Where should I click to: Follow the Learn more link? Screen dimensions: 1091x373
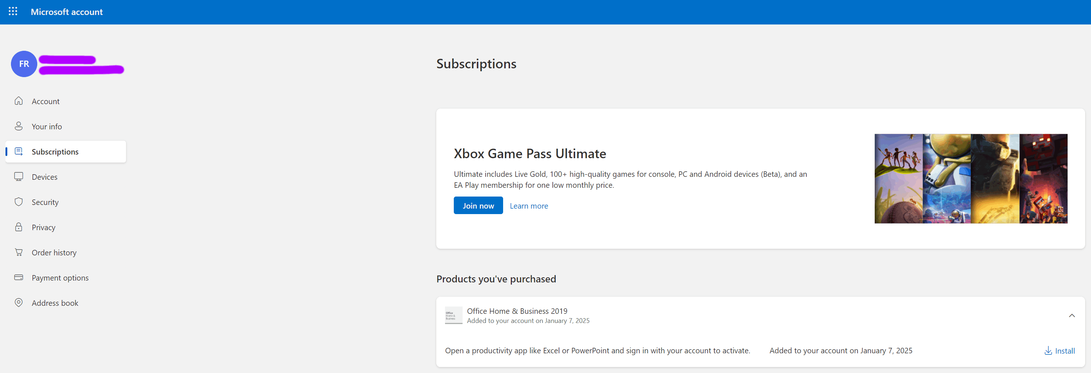(529, 206)
